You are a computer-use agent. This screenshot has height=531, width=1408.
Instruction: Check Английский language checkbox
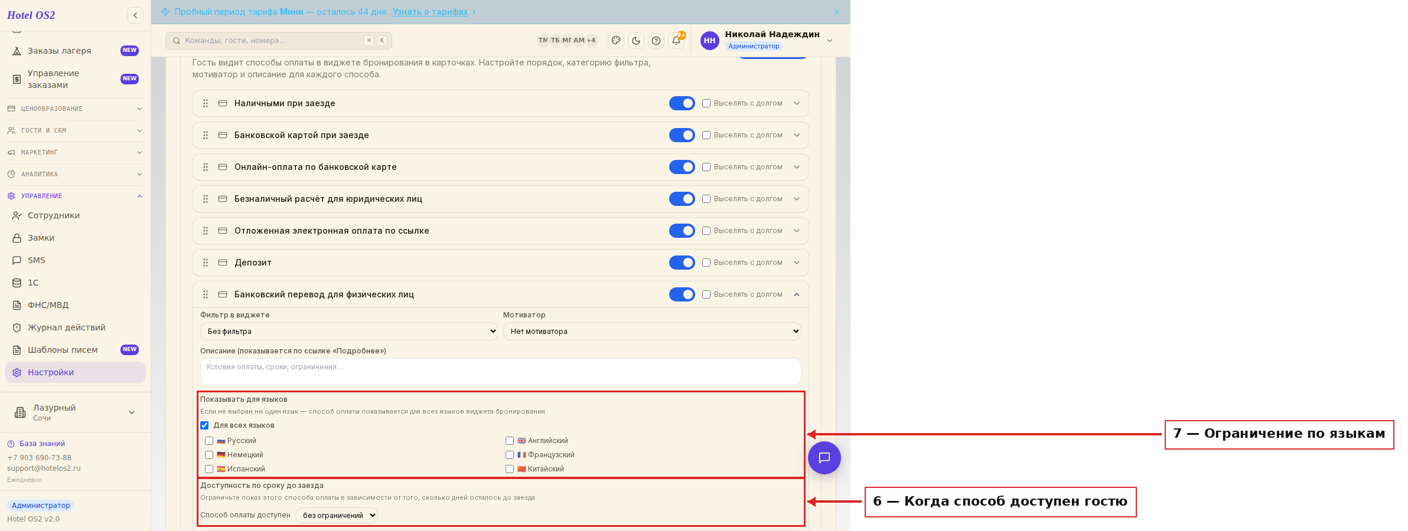[510, 441]
